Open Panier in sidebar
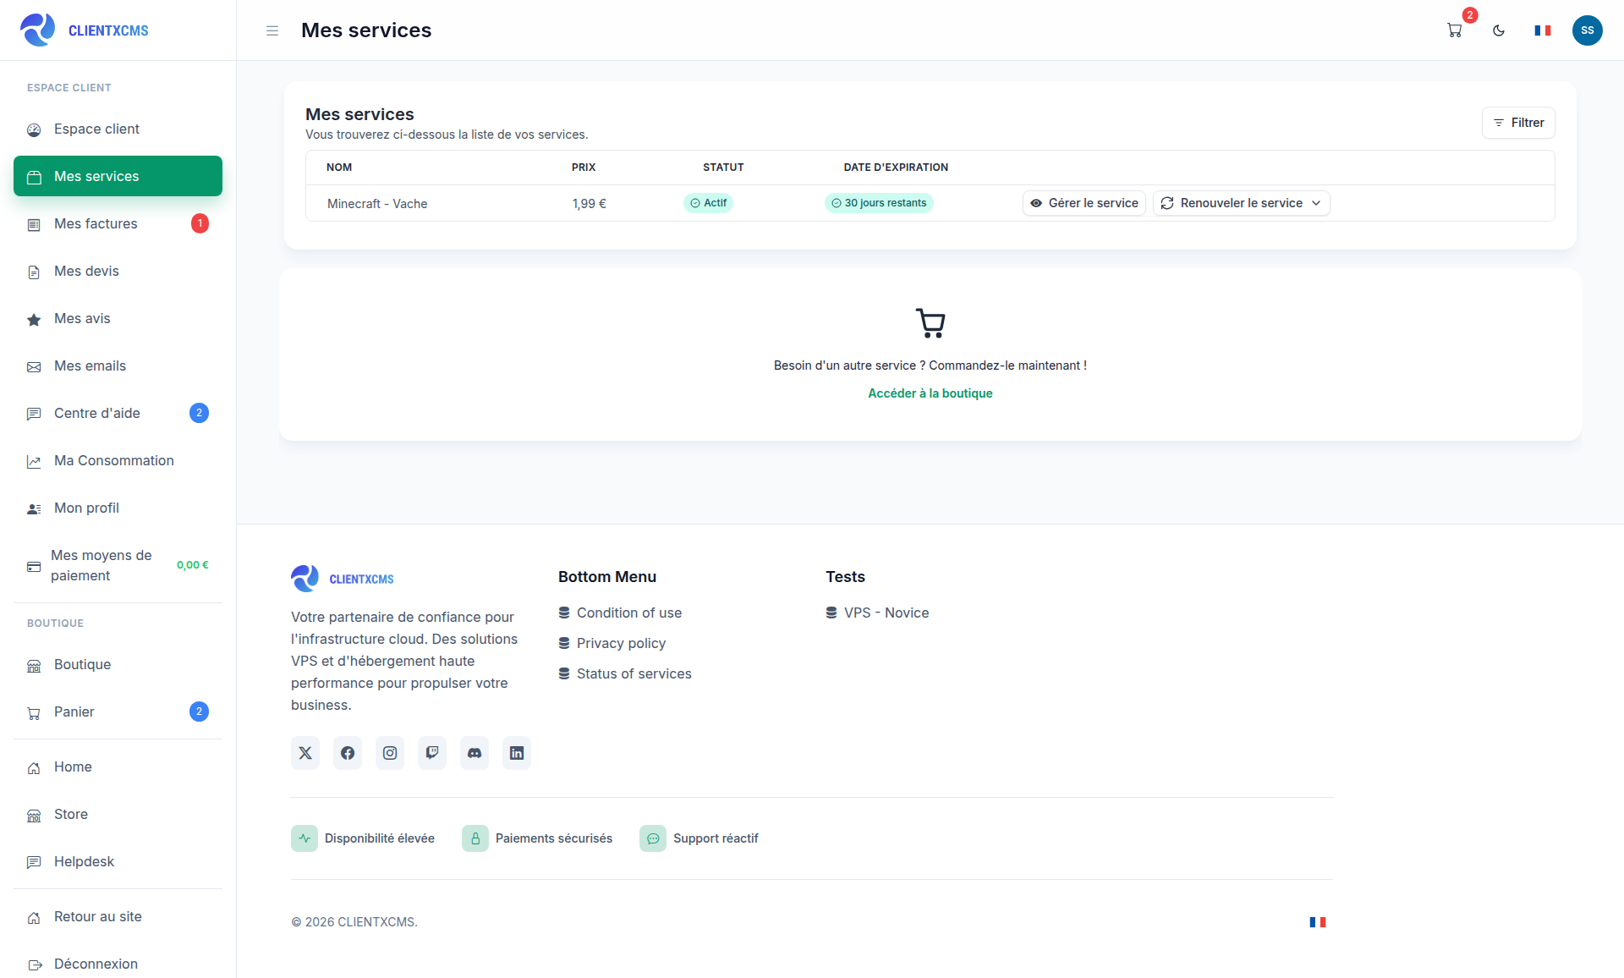This screenshot has width=1624, height=978. (x=118, y=712)
